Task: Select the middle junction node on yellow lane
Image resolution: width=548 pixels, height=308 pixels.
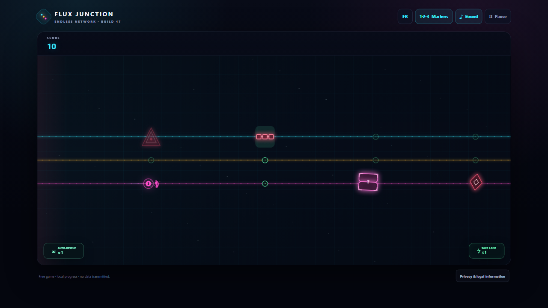Action: (x=265, y=160)
